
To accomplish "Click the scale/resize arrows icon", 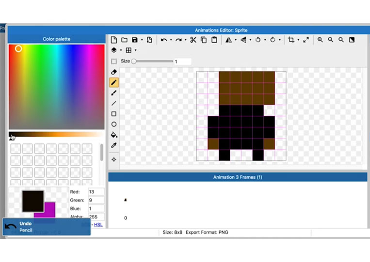I will 306,40.
